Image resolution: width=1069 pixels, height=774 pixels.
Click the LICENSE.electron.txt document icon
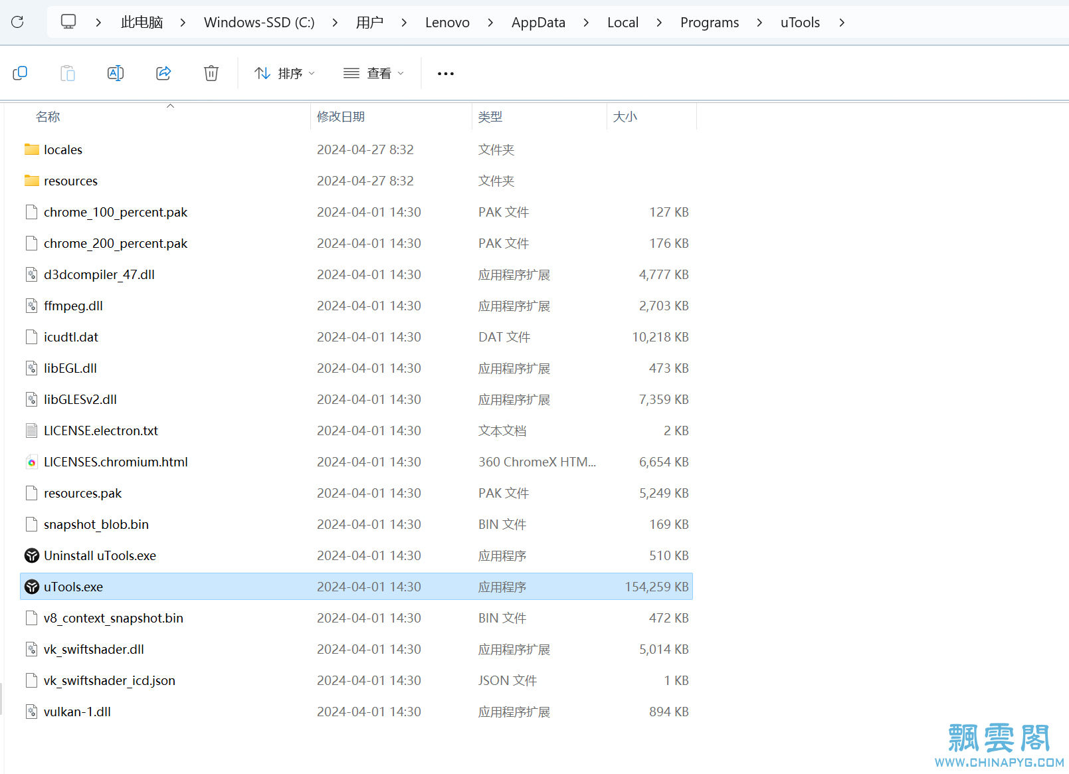click(32, 431)
